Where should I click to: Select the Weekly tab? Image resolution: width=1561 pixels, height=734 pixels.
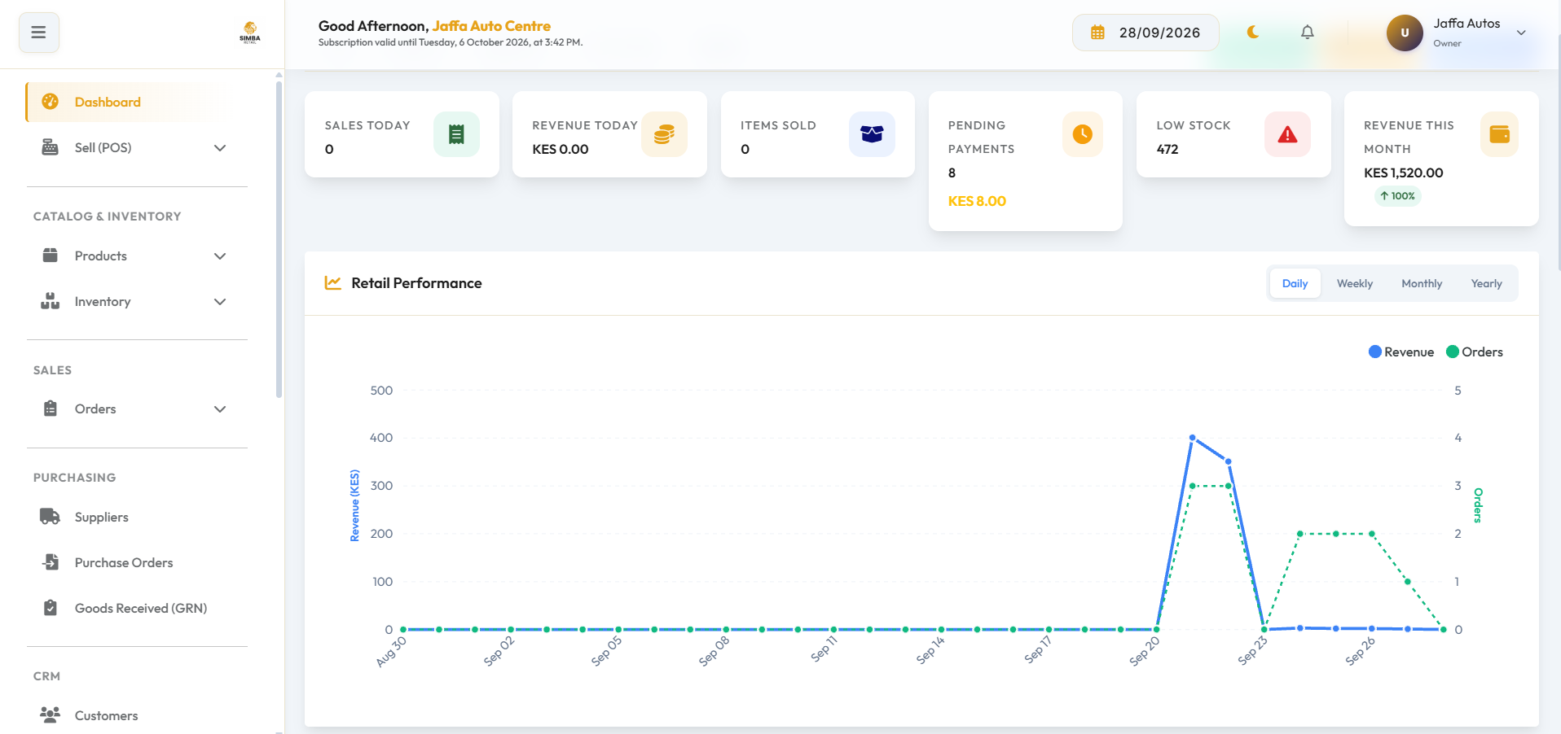(x=1355, y=283)
